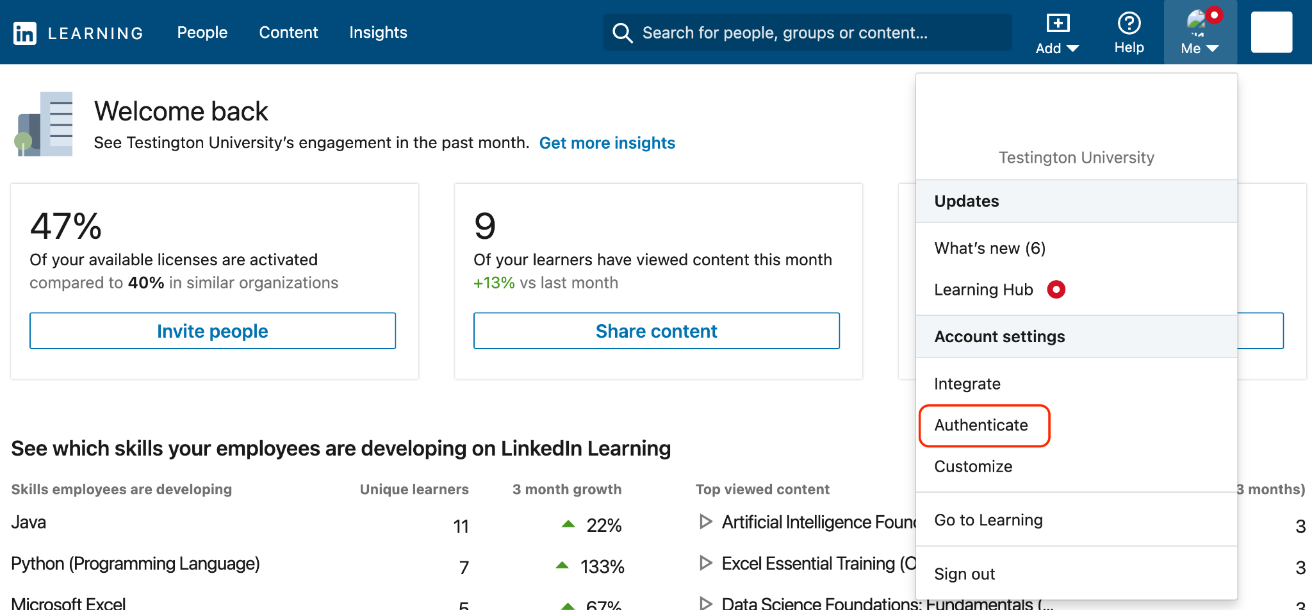Click the Me profile avatar icon
This screenshot has height=610, width=1312.
pos(1196,22)
